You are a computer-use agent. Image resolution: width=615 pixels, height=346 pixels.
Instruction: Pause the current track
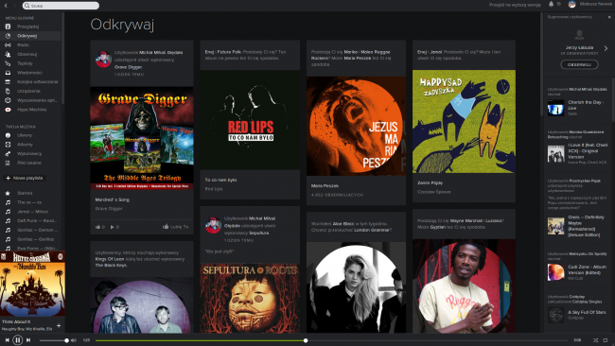click(x=18, y=340)
